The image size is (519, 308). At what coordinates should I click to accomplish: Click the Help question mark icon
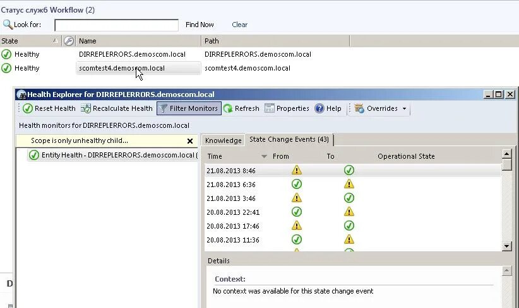319,108
